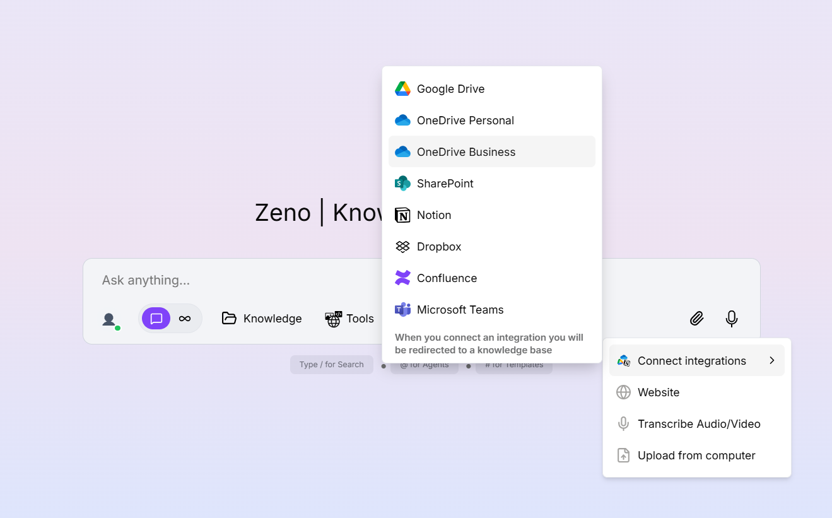Click the microphone dictation icon

tap(731, 318)
